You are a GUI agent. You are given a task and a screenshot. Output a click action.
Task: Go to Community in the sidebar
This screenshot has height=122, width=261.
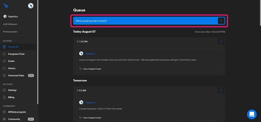point(14,119)
